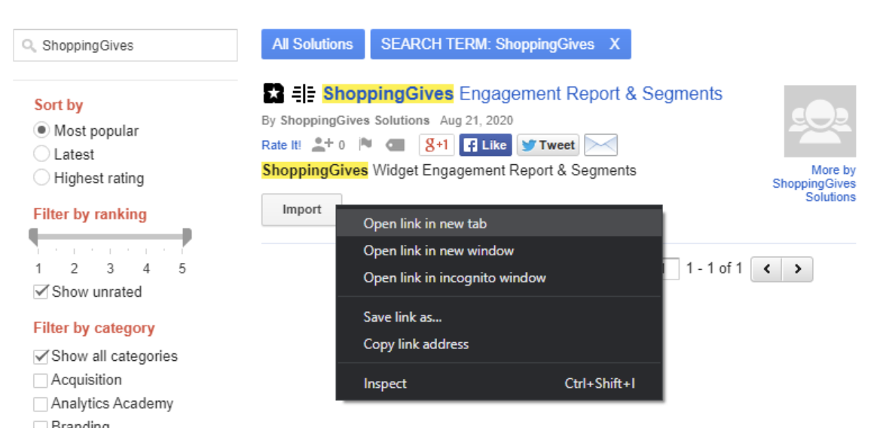Click the Facebook Like button
The image size is (886, 431).
pyautogui.click(x=486, y=145)
